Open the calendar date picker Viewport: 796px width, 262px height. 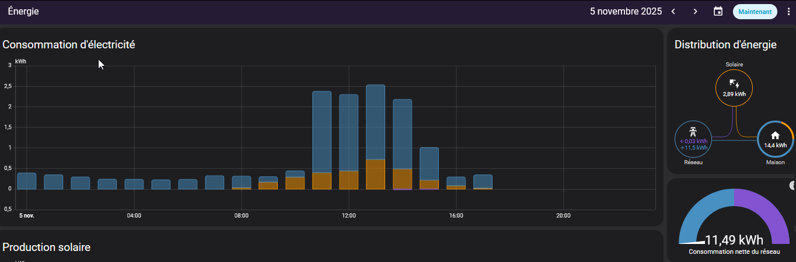tap(718, 12)
